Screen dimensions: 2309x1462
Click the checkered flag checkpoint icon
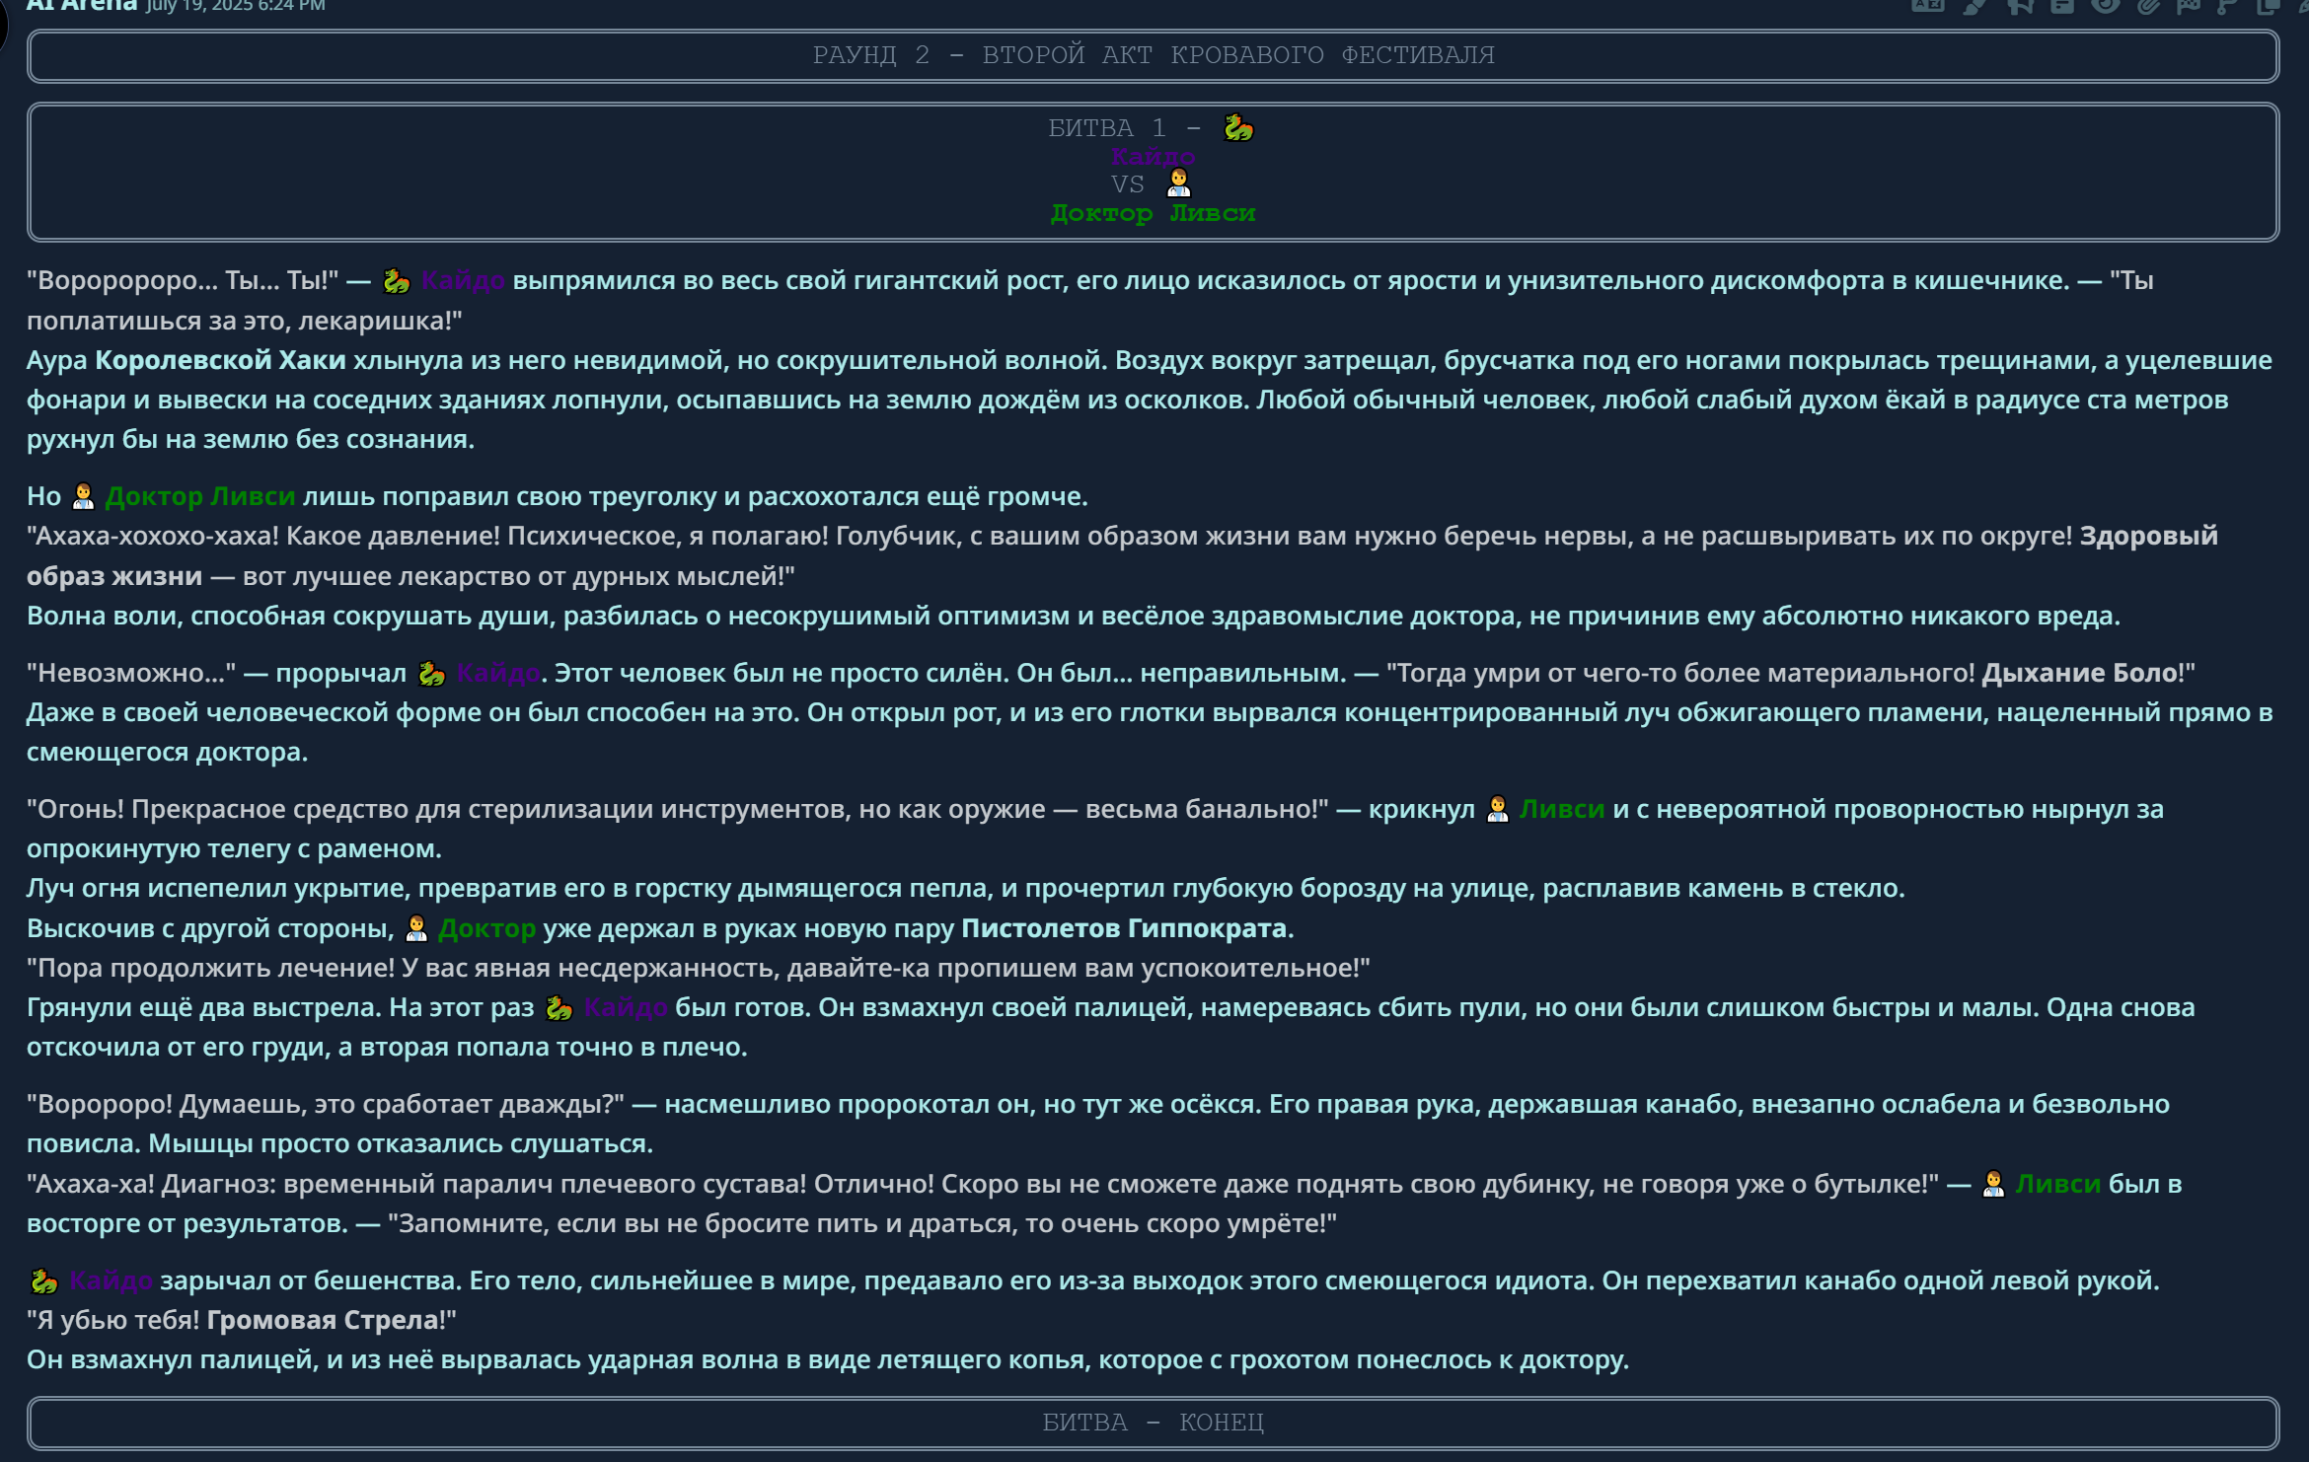click(2189, 6)
